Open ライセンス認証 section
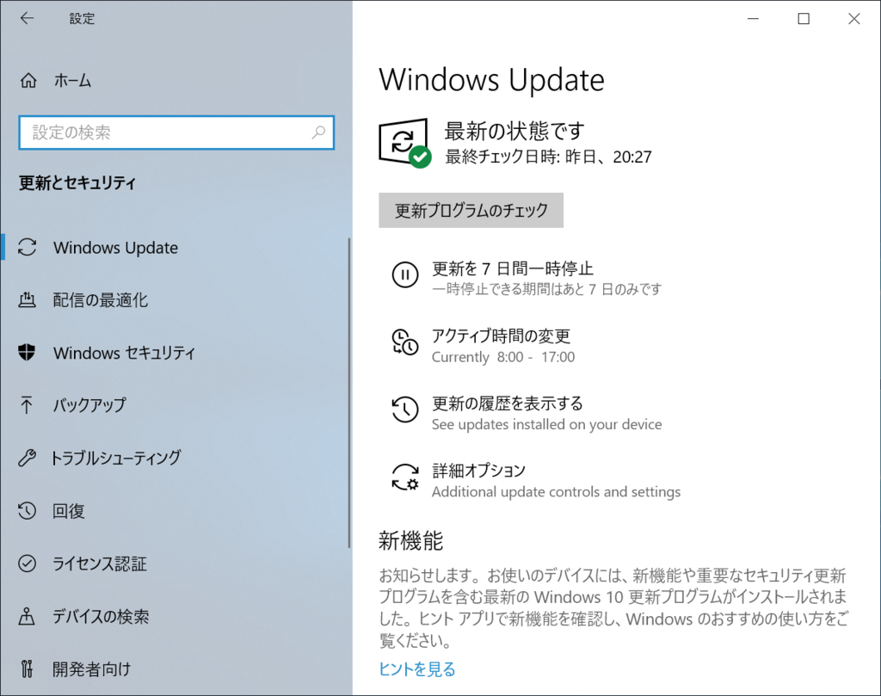The image size is (881, 696). click(x=100, y=564)
